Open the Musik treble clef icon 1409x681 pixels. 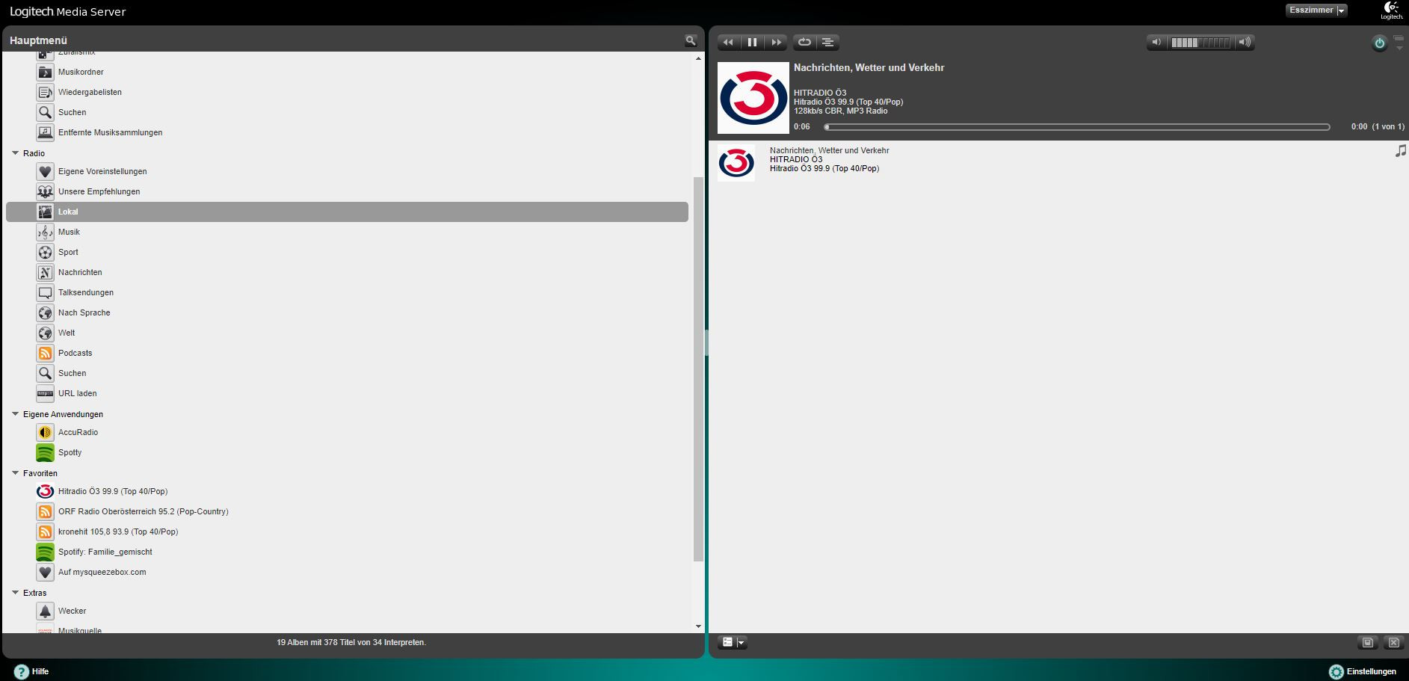45,232
